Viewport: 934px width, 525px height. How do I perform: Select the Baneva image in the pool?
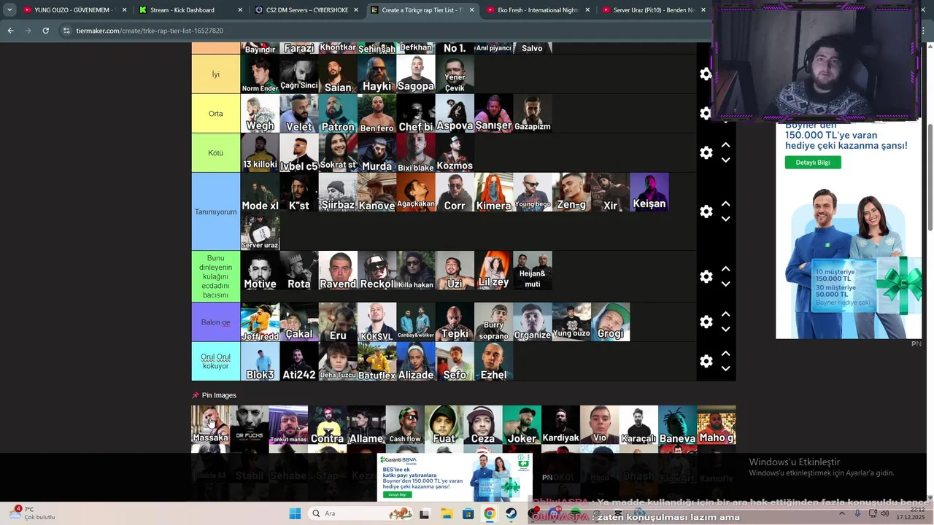[x=677, y=425]
